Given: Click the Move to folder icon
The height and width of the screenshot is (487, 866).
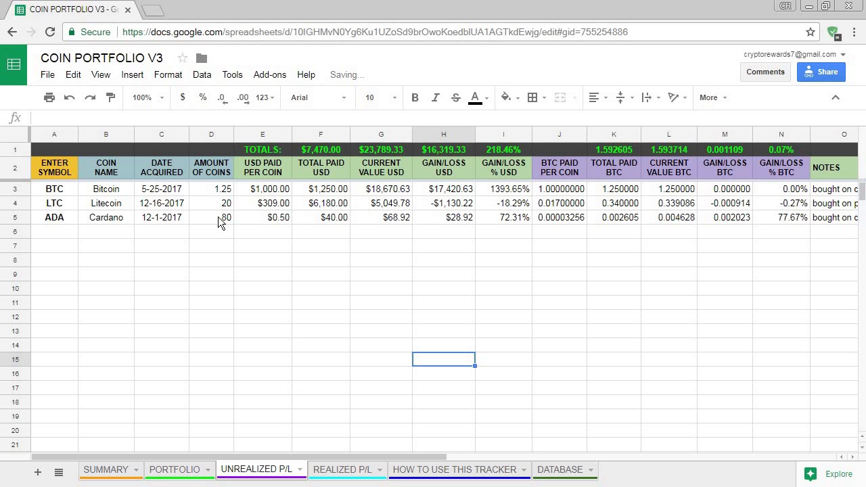Looking at the screenshot, I should 202,58.
